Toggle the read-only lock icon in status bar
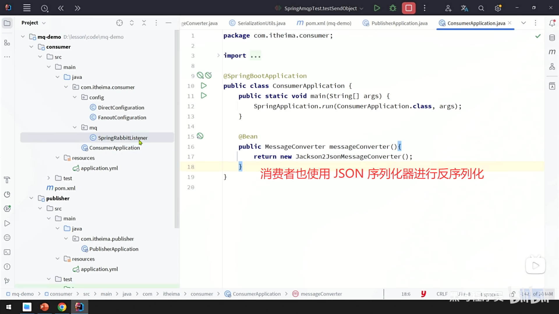Screen dimensions: 559x314 513,294
